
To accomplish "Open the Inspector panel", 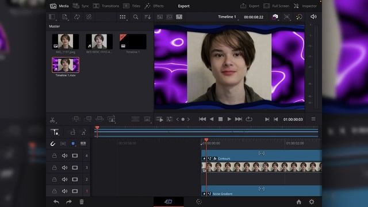I will pos(305,6).
